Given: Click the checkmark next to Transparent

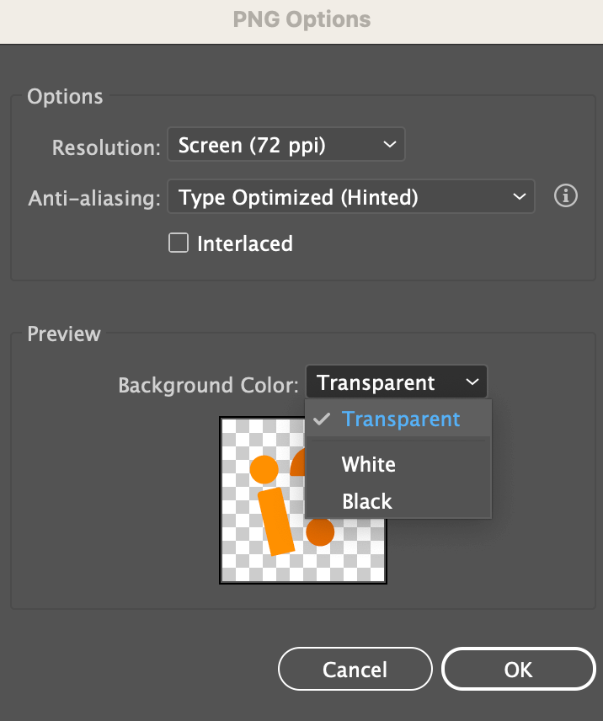Looking at the screenshot, I should (x=322, y=419).
